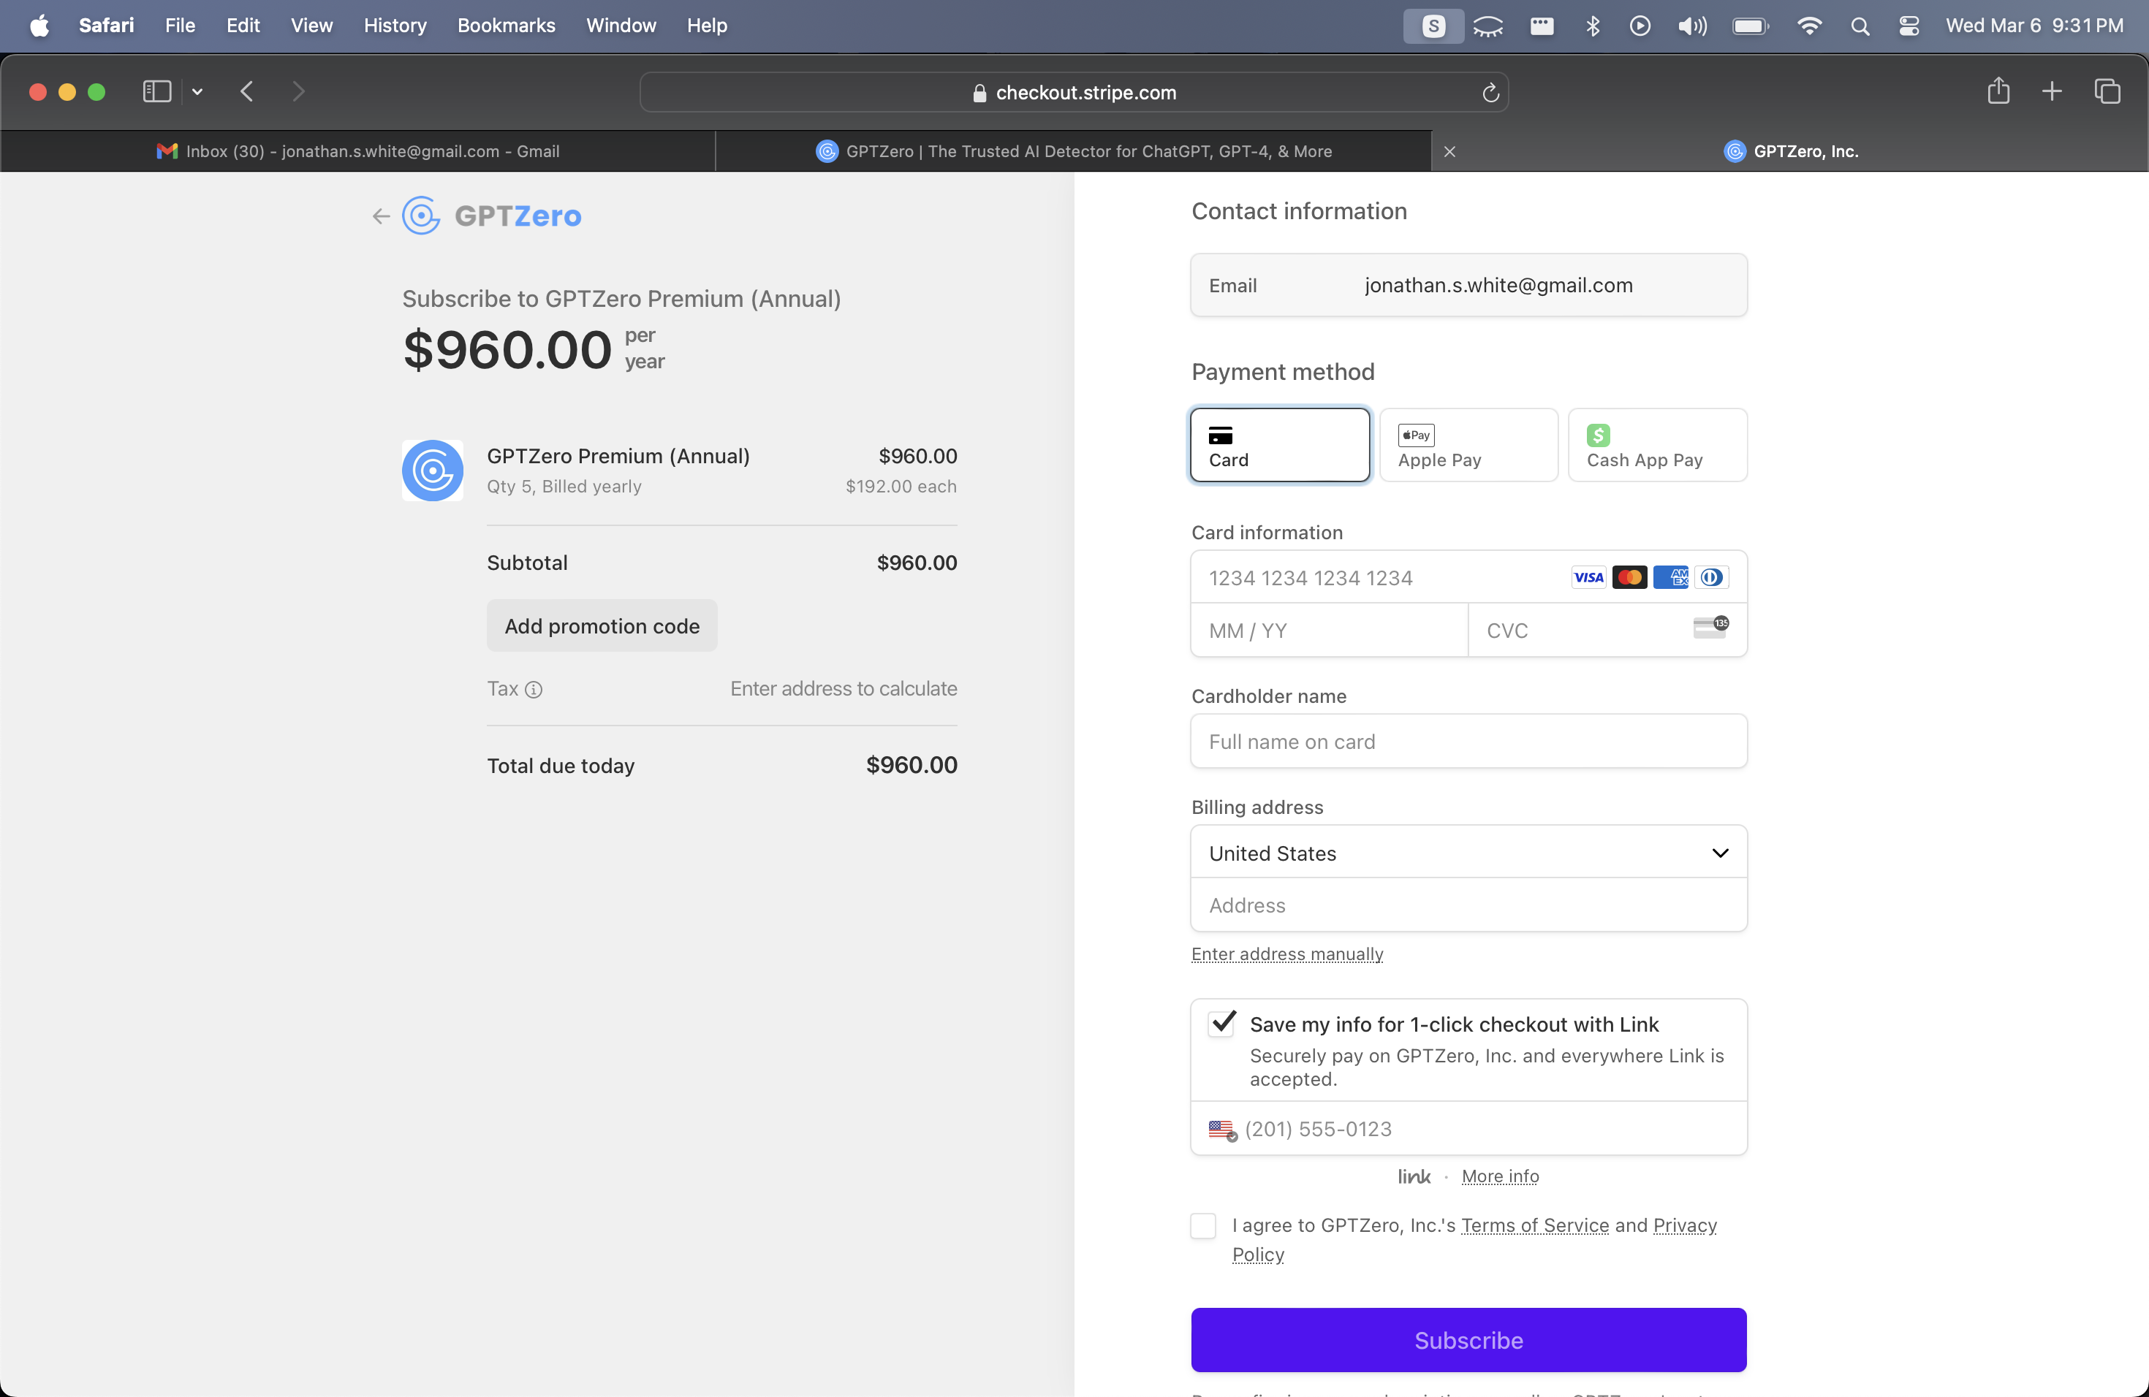Open the Bookmarks menu
This screenshot has width=2149, height=1397.
506,26
